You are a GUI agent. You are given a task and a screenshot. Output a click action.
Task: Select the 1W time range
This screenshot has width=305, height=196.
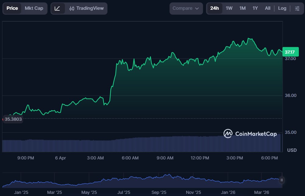coord(229,9)
